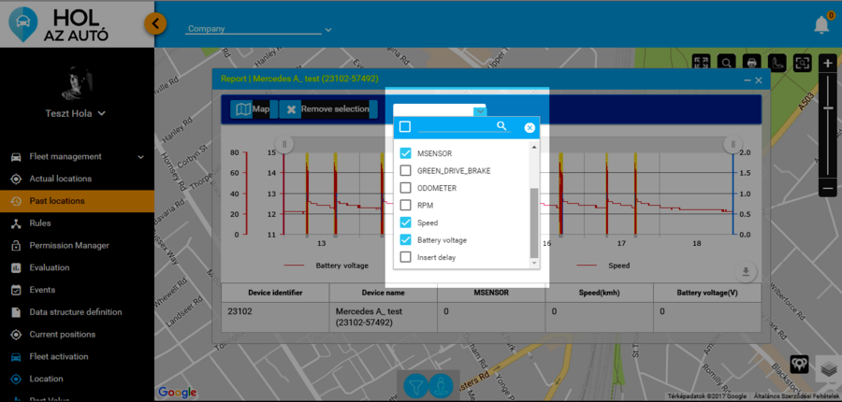842x402 pixels.
Task: Click the map zoom slider handle
Action: tap(828, 108)
